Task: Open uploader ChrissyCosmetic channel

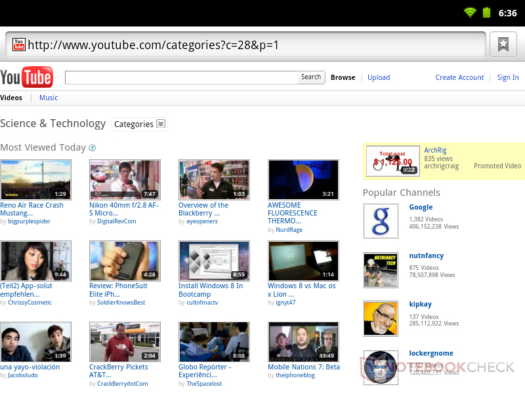Action: pos(30,303)
